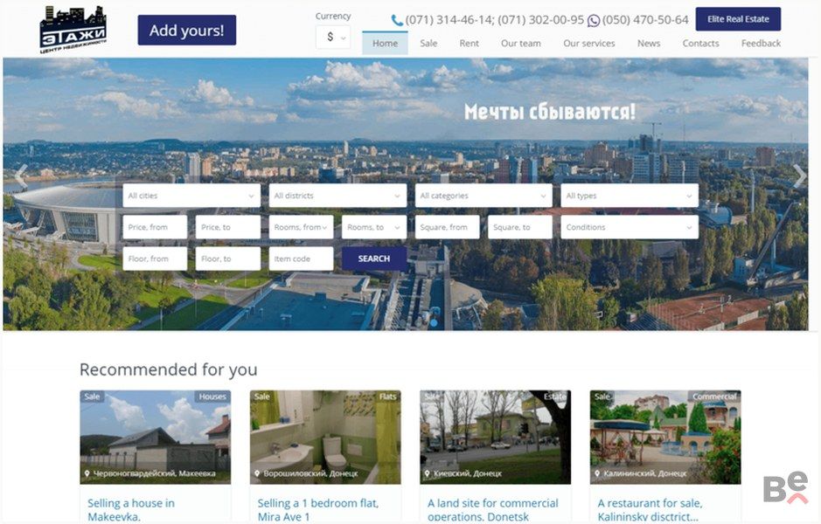Click the Elite Real Estate button
This screenshot has width=821, height=524.
738,19
